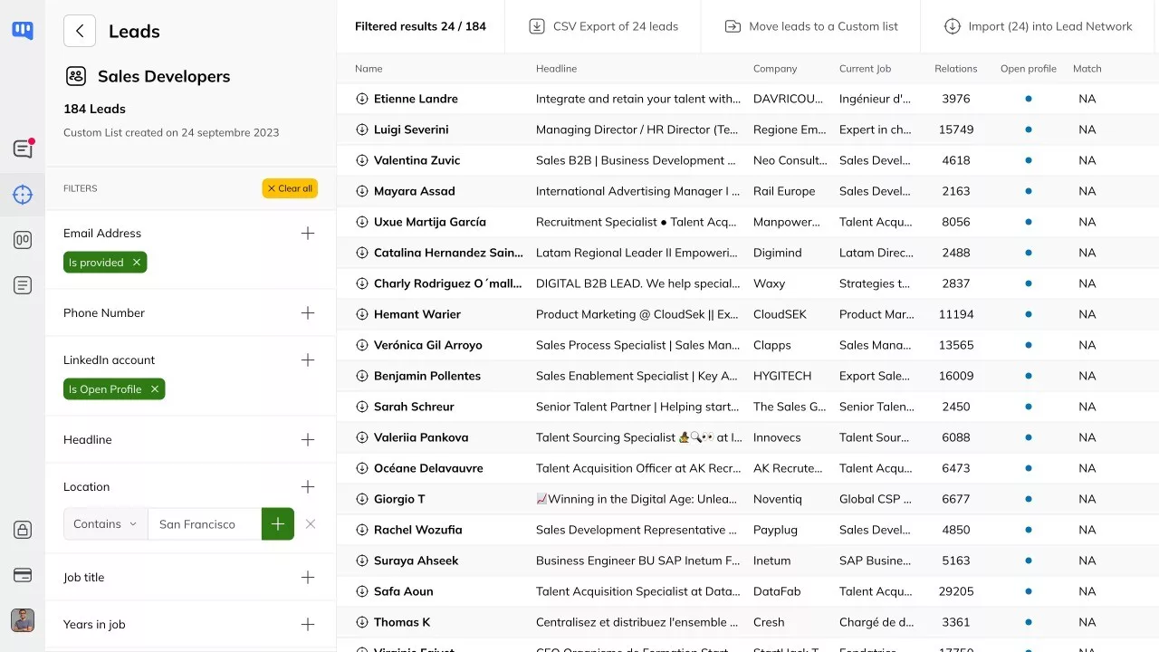Expand the Phone Number filter
This screenshot has height=652, width=1159.
[308, 313]
